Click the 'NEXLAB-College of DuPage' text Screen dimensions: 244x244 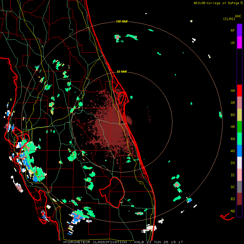tap(216, 3)
